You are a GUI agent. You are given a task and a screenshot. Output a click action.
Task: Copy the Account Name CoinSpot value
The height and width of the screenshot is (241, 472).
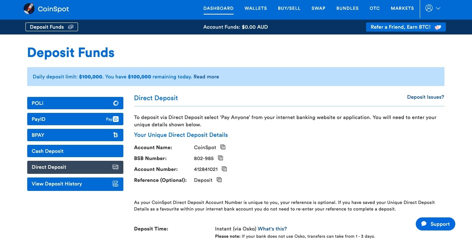(223, 147)
